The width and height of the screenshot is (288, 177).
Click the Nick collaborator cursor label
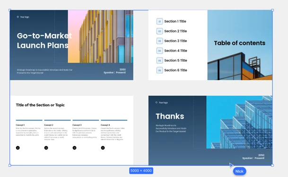[239, 171]
